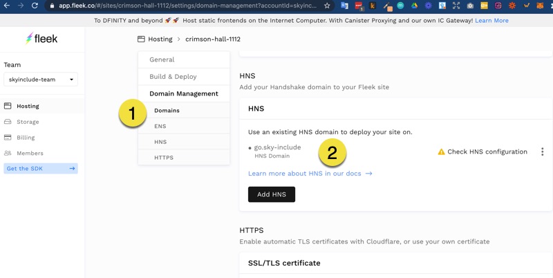553x278 pixels.
Task: Click the Hosting breadcrumb icon
Action: pos(142,39)
